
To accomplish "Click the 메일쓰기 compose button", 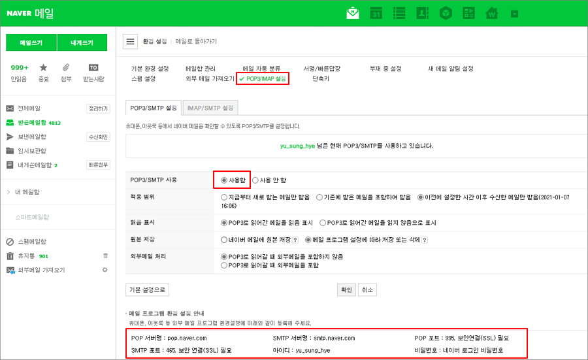I will click(x=31, y=42).
